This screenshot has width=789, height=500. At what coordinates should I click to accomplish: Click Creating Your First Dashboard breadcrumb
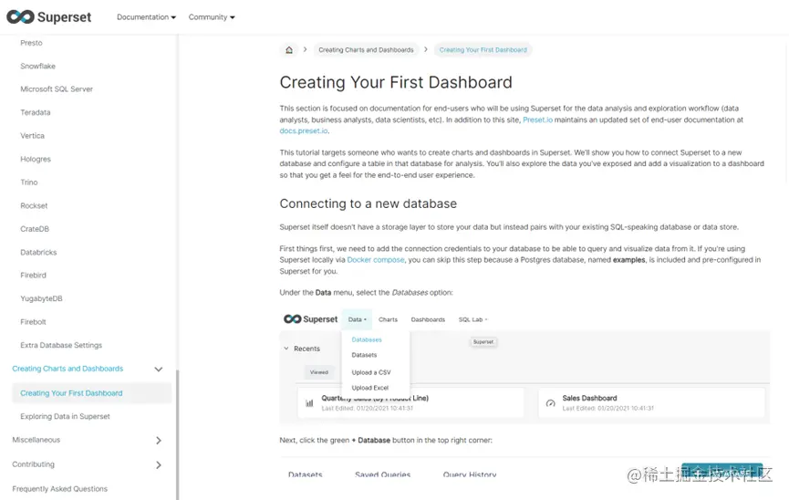point(483,50)
